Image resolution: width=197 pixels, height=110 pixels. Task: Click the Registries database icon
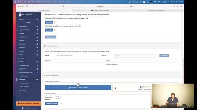pyautogui.click(x=37, y=69)
